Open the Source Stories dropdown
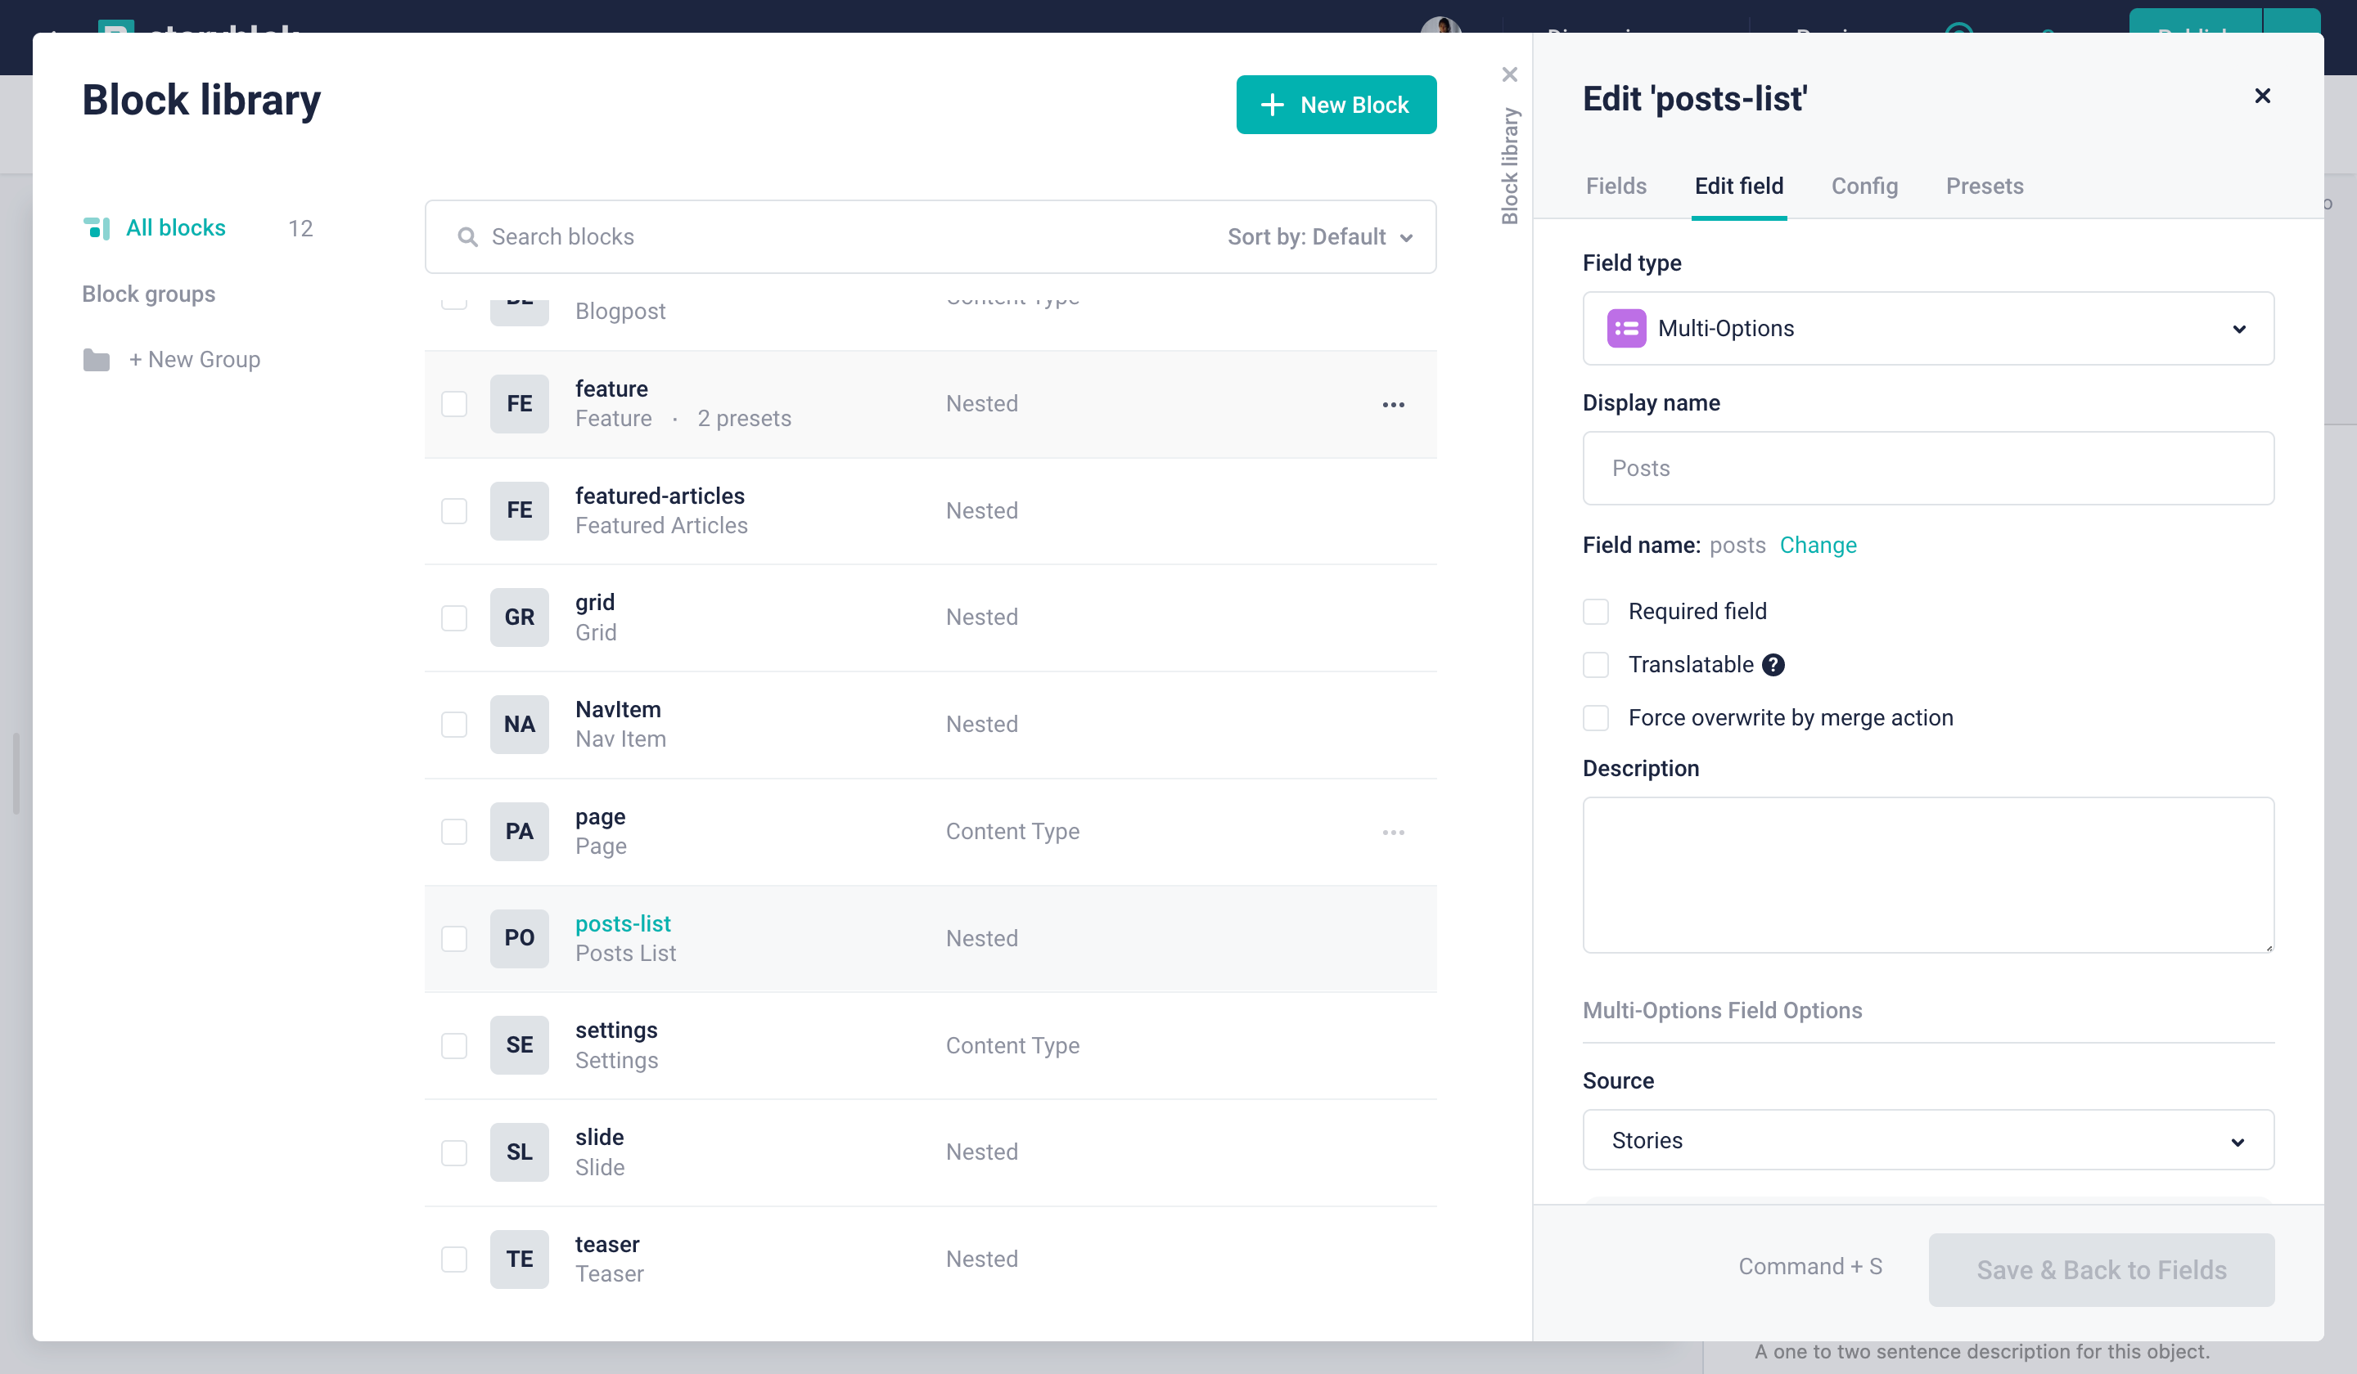Screen dimensions: 2357x1374 pos(1927,1140)
